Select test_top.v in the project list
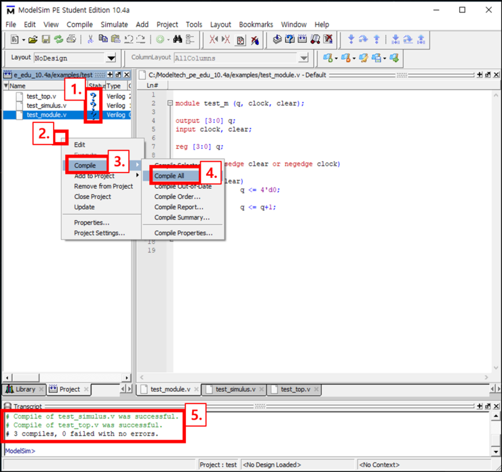The image size is (502, 472). pos(41,96)
